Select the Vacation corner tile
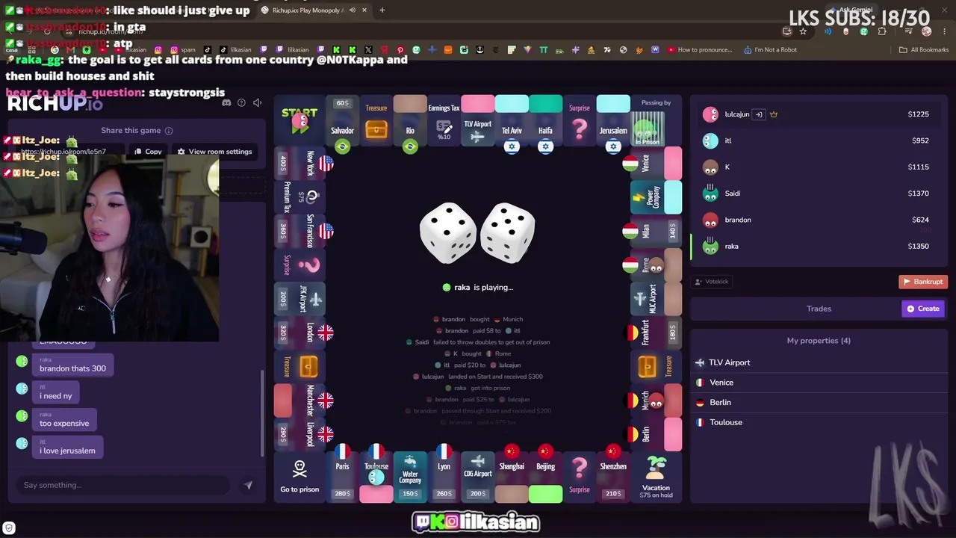 [656, 478]
